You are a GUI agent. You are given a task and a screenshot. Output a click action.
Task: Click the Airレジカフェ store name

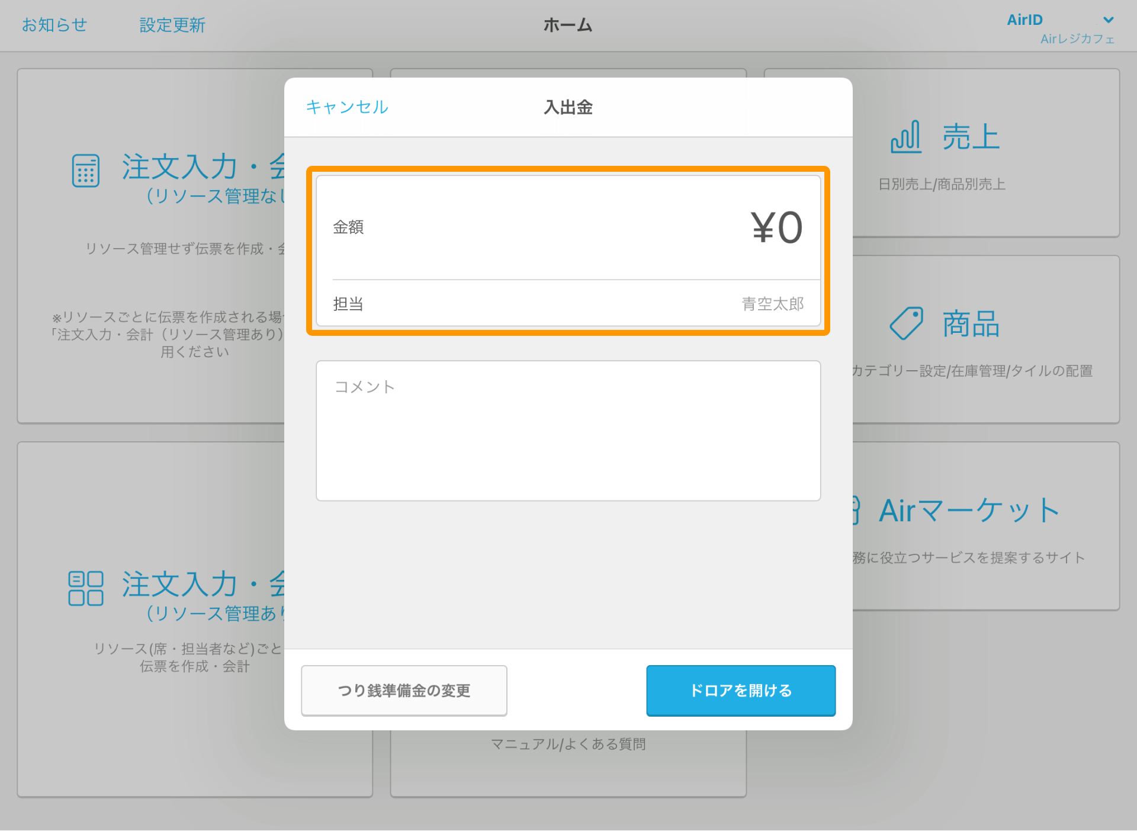coord(1077,39)
